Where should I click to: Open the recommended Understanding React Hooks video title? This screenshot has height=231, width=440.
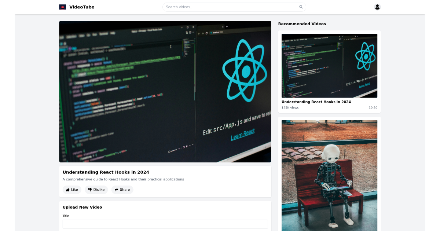pos(316,102)
